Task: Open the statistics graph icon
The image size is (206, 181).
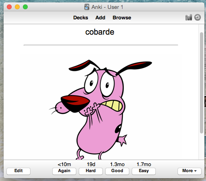Action: coord(189,17)
